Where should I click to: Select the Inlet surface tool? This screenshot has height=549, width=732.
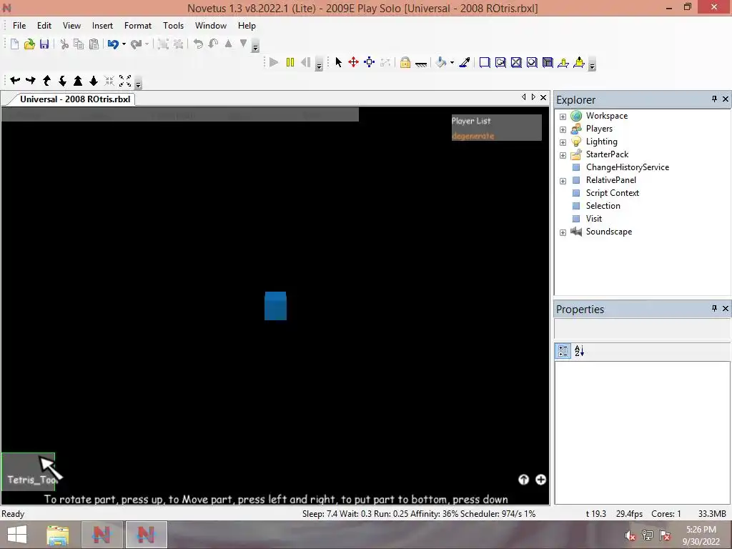click(x=548, y=62)
